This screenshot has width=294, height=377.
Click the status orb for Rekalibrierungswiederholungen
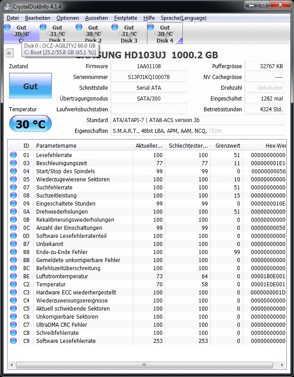coord(13,219)
